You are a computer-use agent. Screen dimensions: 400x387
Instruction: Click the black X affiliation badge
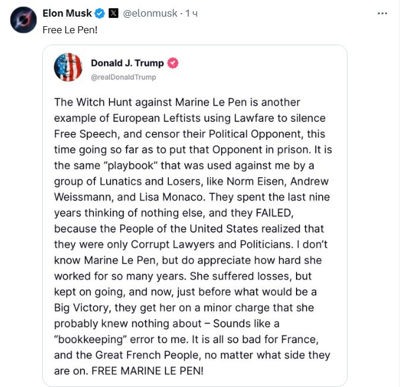pyautogui.click(x=113, y=13)
